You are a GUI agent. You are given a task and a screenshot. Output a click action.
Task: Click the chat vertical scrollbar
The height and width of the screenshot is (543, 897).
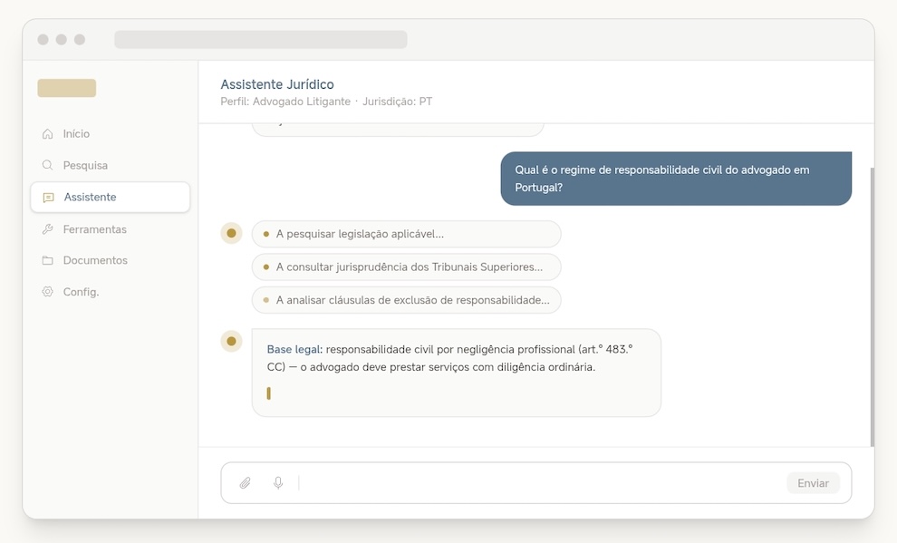(x=872, y=306)
